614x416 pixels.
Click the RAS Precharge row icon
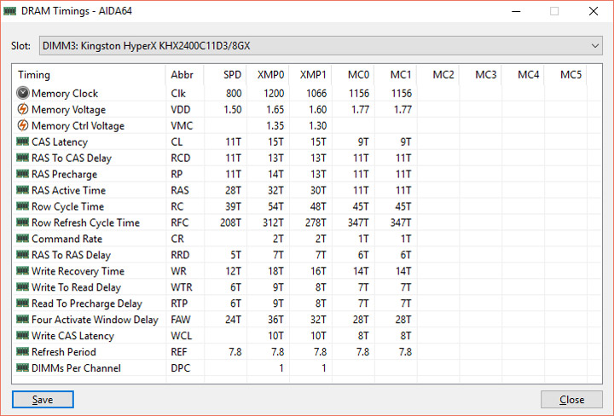point(22,175)
